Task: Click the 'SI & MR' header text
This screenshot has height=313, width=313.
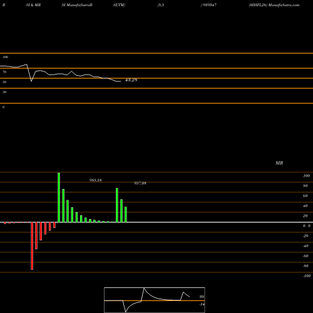Action: coord(33,5)
